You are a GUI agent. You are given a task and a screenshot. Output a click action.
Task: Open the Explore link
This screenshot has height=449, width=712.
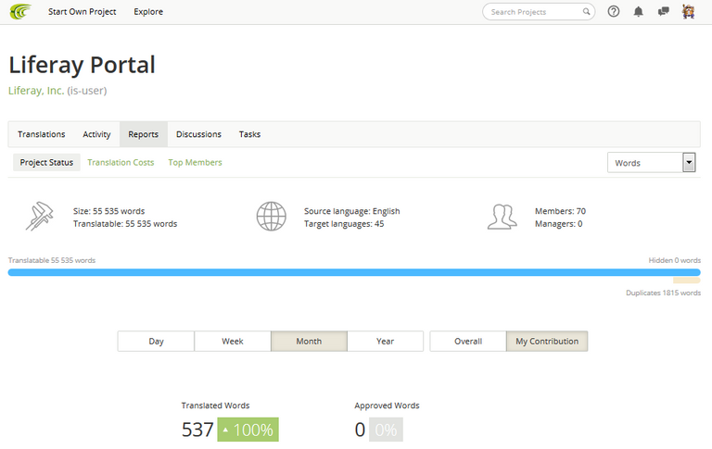click(148, 12)
